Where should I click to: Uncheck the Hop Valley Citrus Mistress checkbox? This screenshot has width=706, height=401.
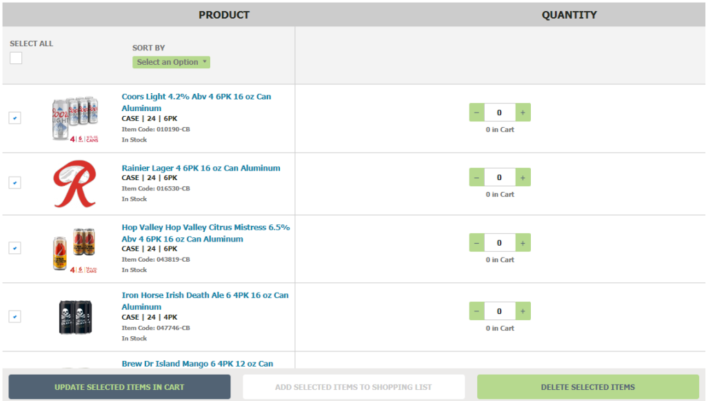(15, 248)
